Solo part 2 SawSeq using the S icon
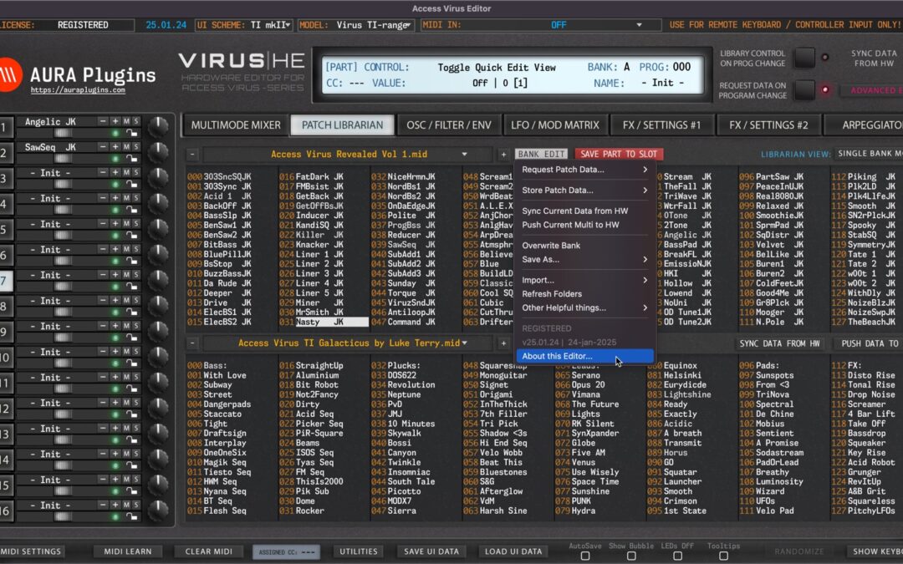This screenshot has height=564, width=903. pos(136,147)
